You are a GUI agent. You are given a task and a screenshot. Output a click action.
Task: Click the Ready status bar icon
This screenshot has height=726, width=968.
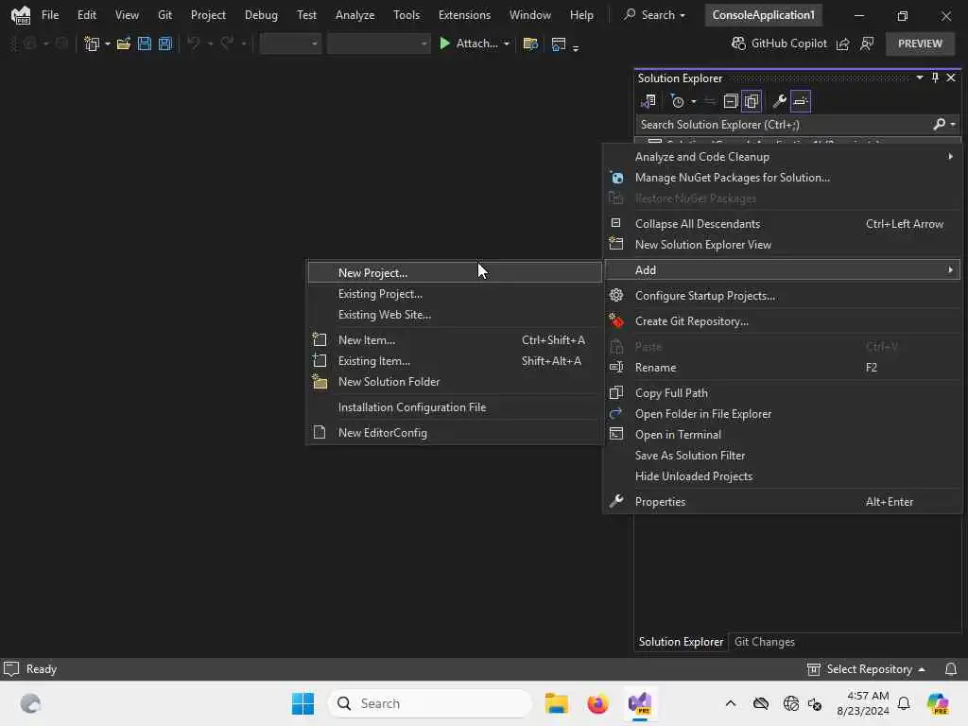(x=11, y=669)
